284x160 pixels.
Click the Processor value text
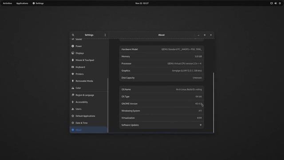click(x=185, y=64)
